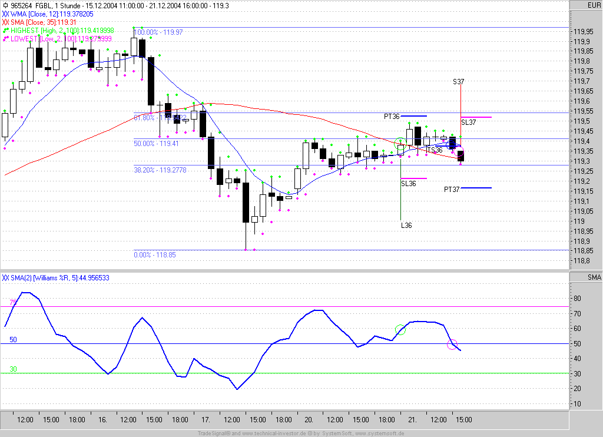Viewport: 603px width, 437px height.
Task: Click the TradeSignal footer text
Action: coord(213,433)
